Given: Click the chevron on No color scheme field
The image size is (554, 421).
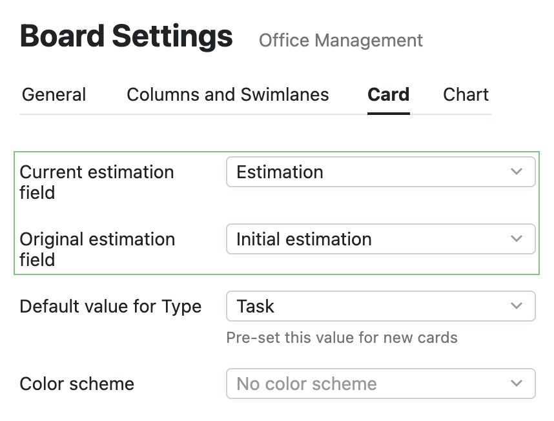Looking at the screenshot, I should coord(516,384).
